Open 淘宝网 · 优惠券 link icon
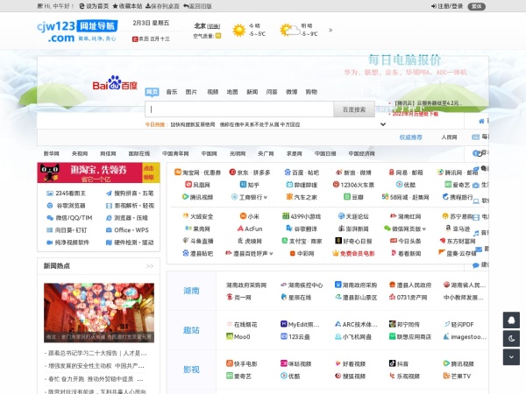Viewport: 526px width, 394px height. point(178,172)
